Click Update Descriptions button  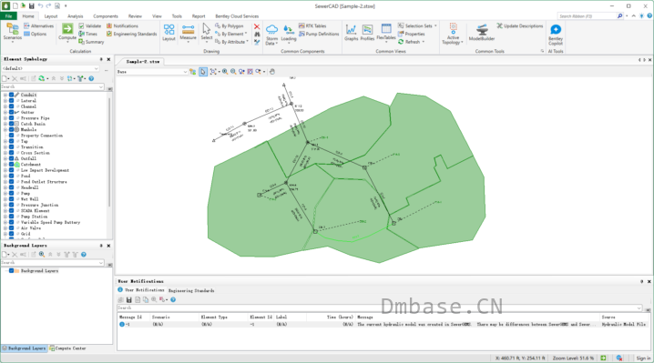click(x=520, y=25)
